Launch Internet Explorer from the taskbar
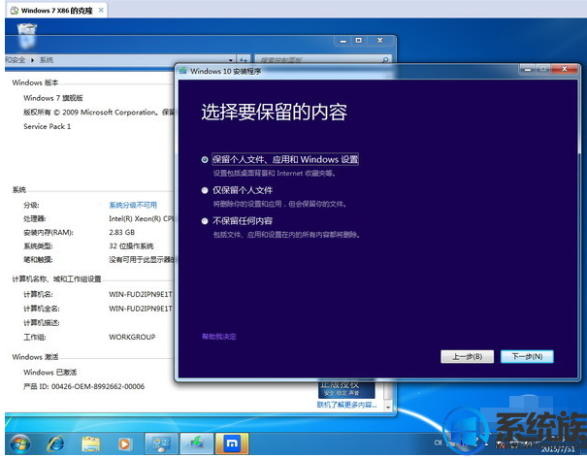Screen dimensions: 587x458 55,444
